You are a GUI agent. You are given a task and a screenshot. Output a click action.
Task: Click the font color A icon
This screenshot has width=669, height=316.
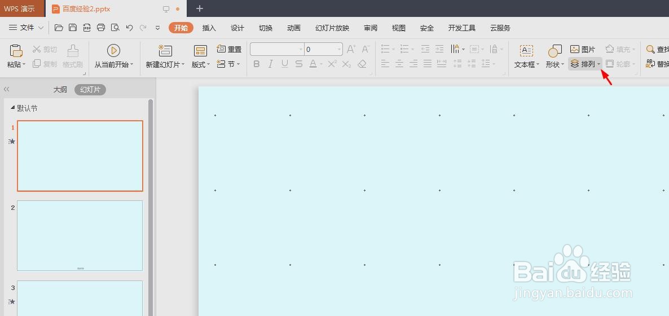click(x=313, y=64)
